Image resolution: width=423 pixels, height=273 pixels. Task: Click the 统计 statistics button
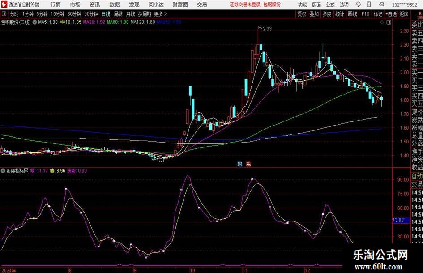(x=340, y=14)
